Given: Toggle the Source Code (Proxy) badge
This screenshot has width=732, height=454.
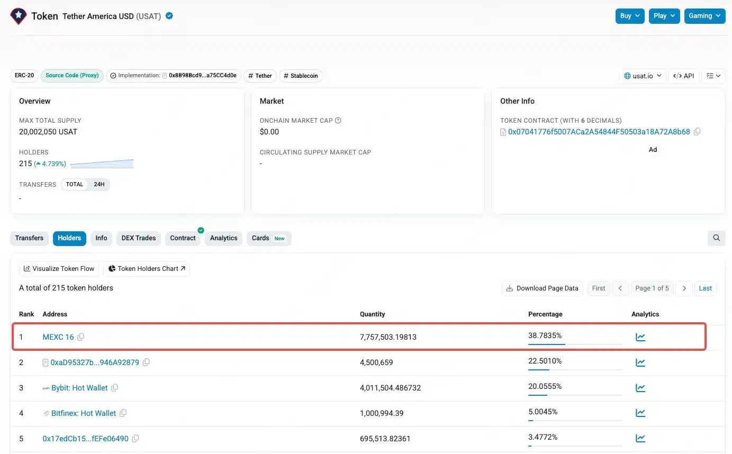Looking at the screenshot, I should (x=72, y=76).
